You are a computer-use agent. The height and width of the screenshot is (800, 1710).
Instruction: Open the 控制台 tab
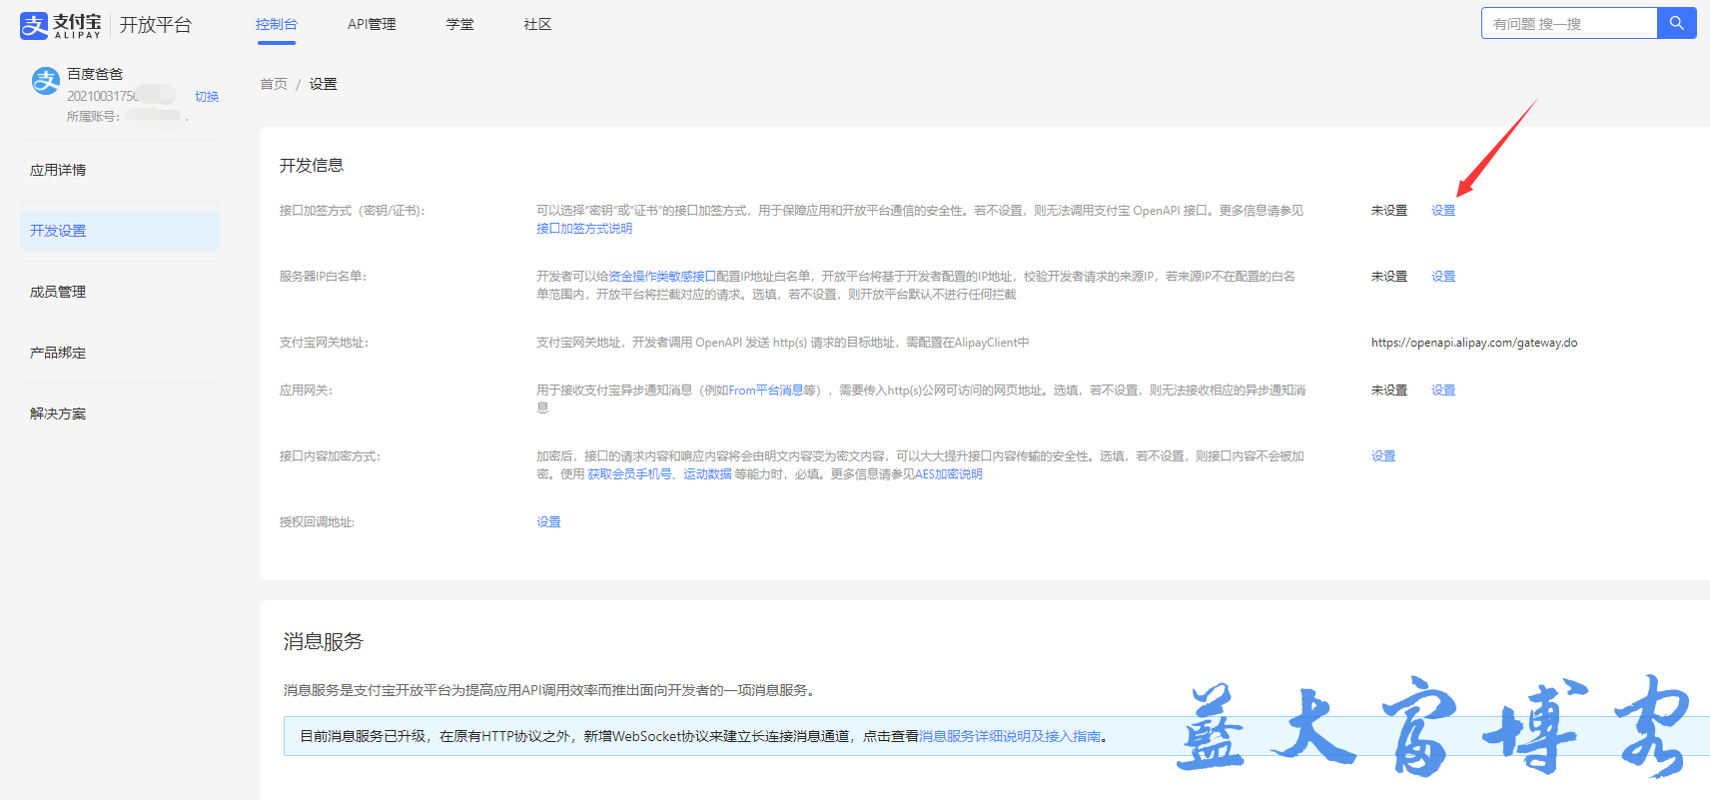click(x=277, y=24)
